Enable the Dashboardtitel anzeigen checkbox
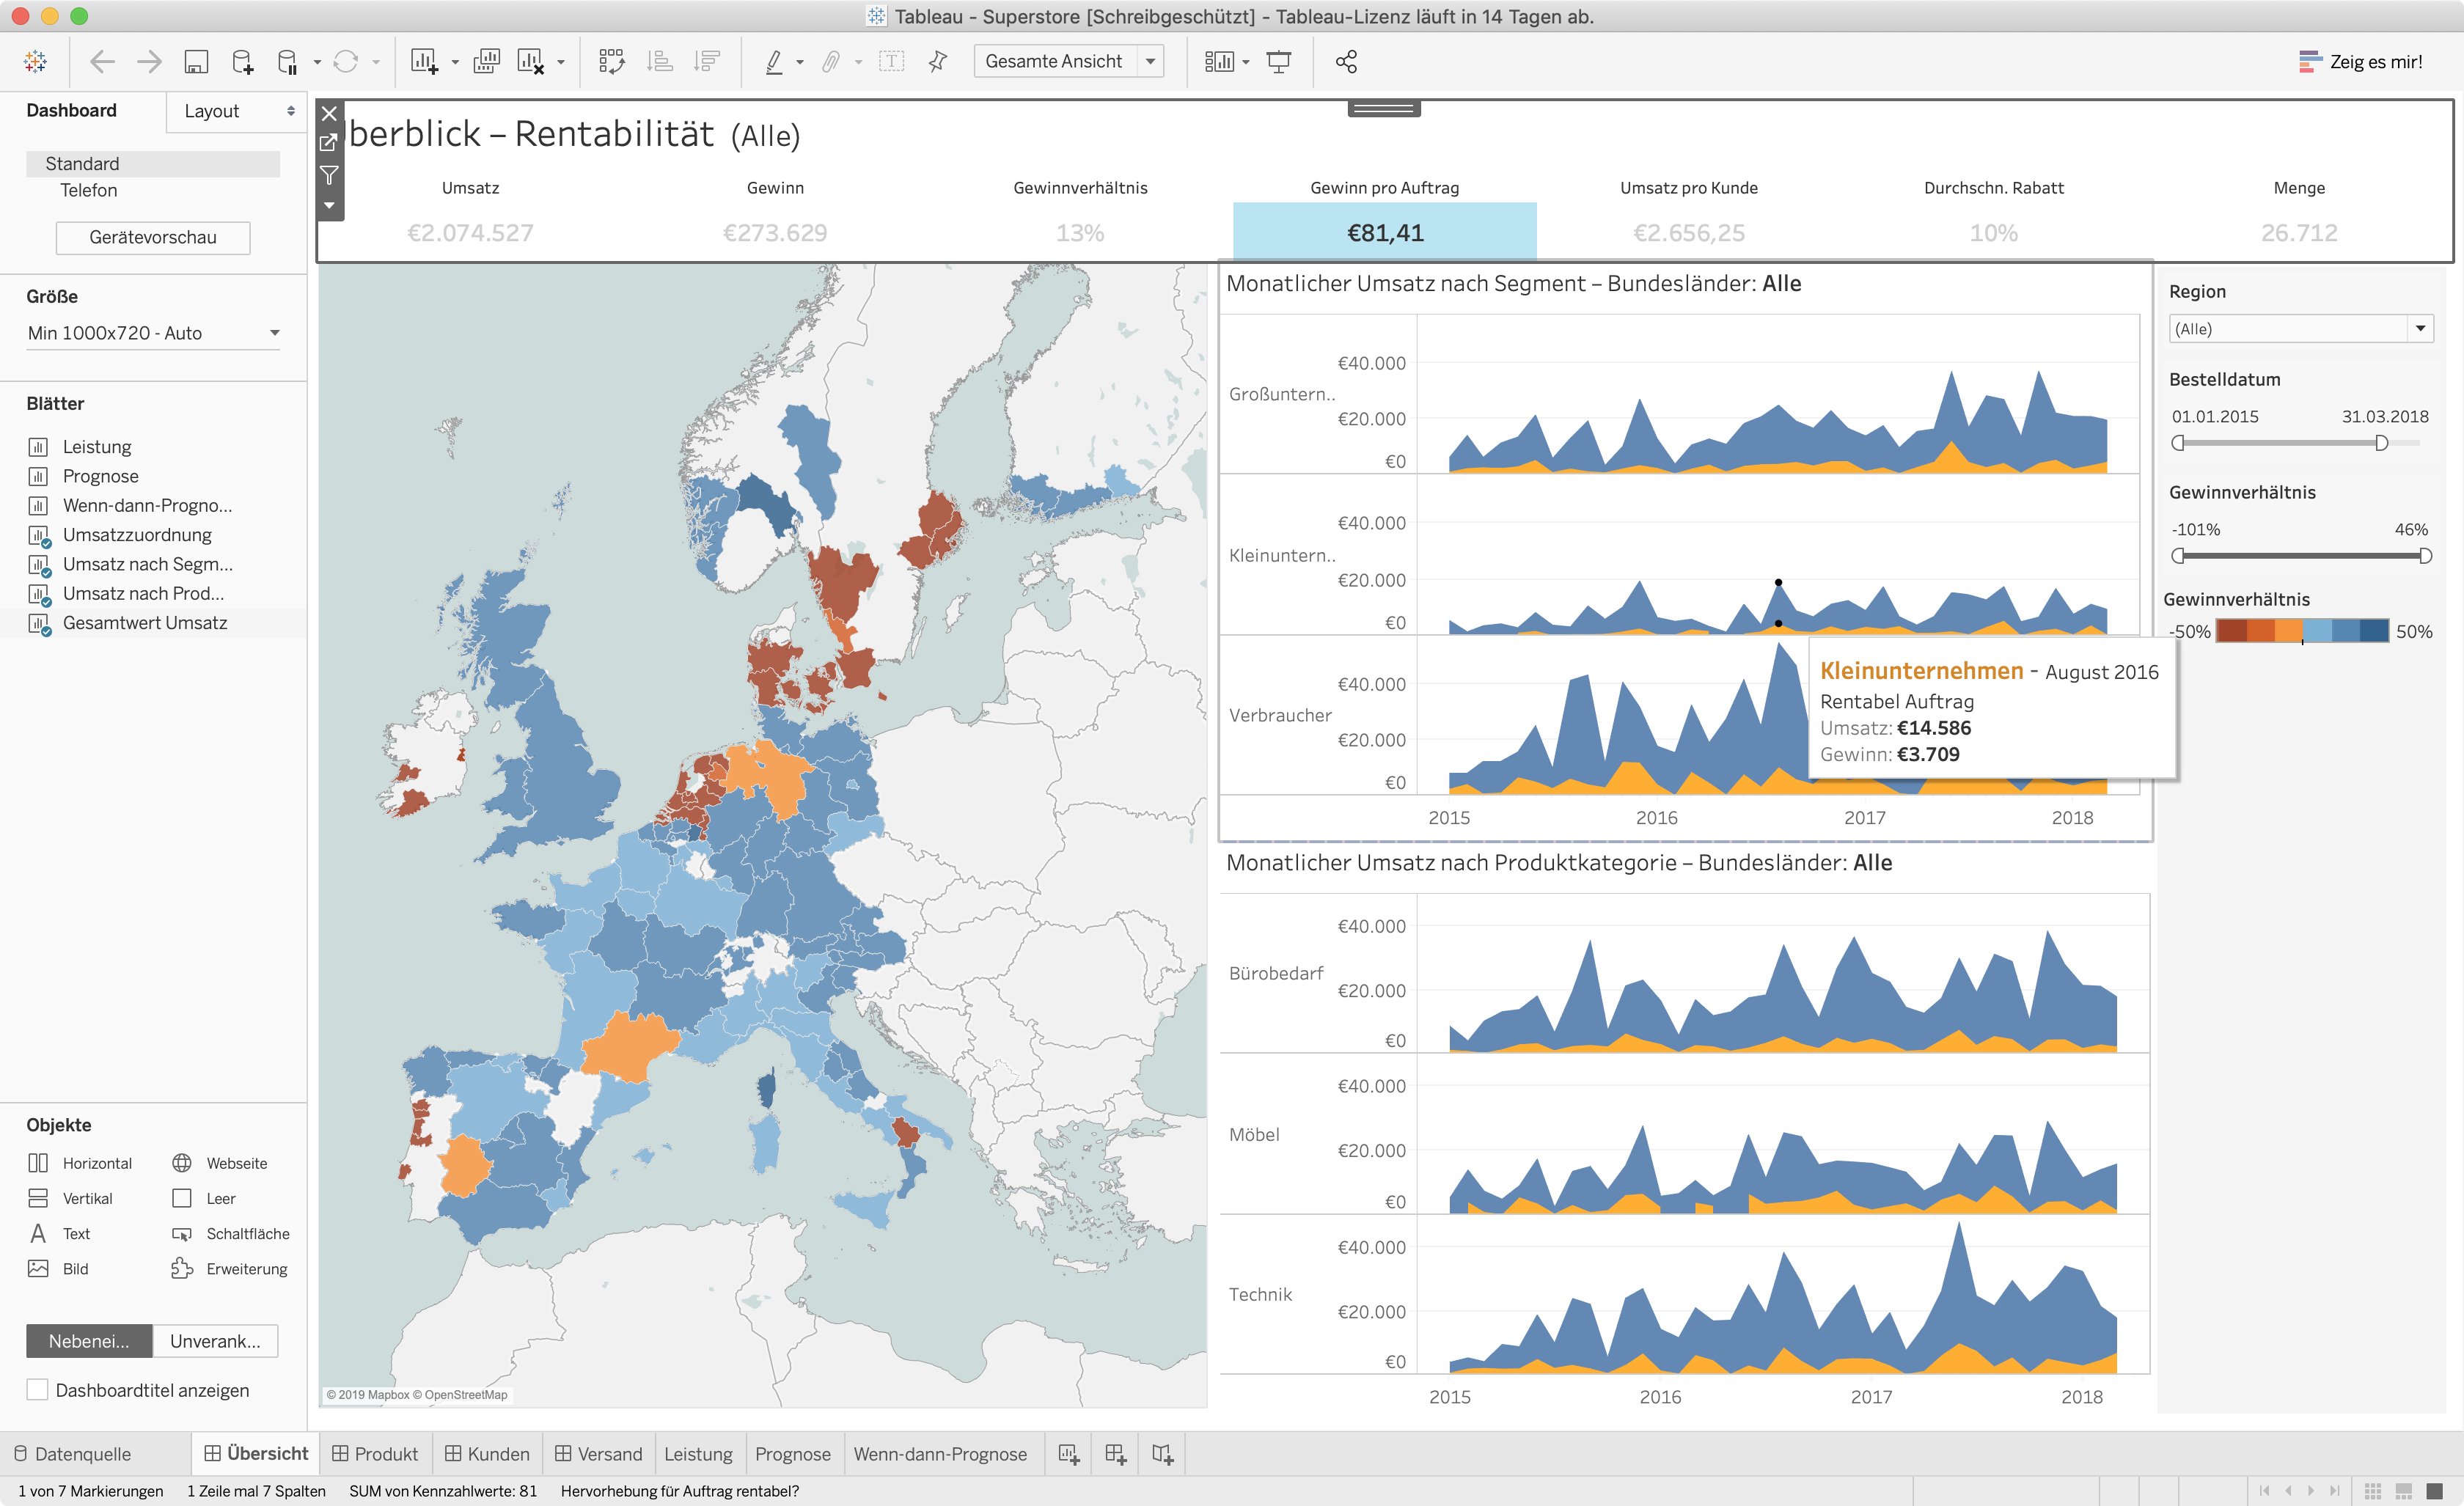Image resolution: width=2464 pixels, height=1506 pixels. coord(37,1390)
